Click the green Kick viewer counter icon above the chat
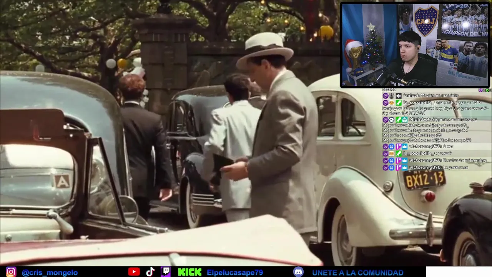The image size is (492, 277). [487, 90]
